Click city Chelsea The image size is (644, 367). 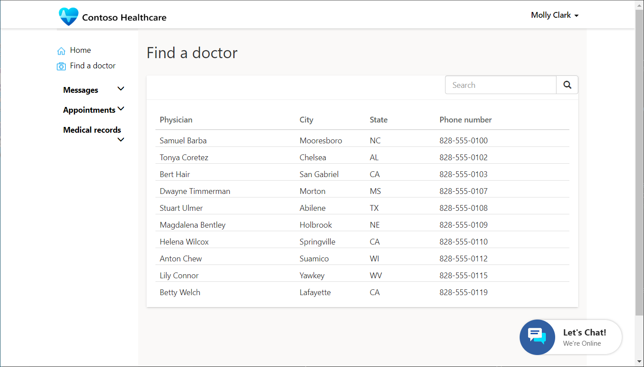coord(313,158)
